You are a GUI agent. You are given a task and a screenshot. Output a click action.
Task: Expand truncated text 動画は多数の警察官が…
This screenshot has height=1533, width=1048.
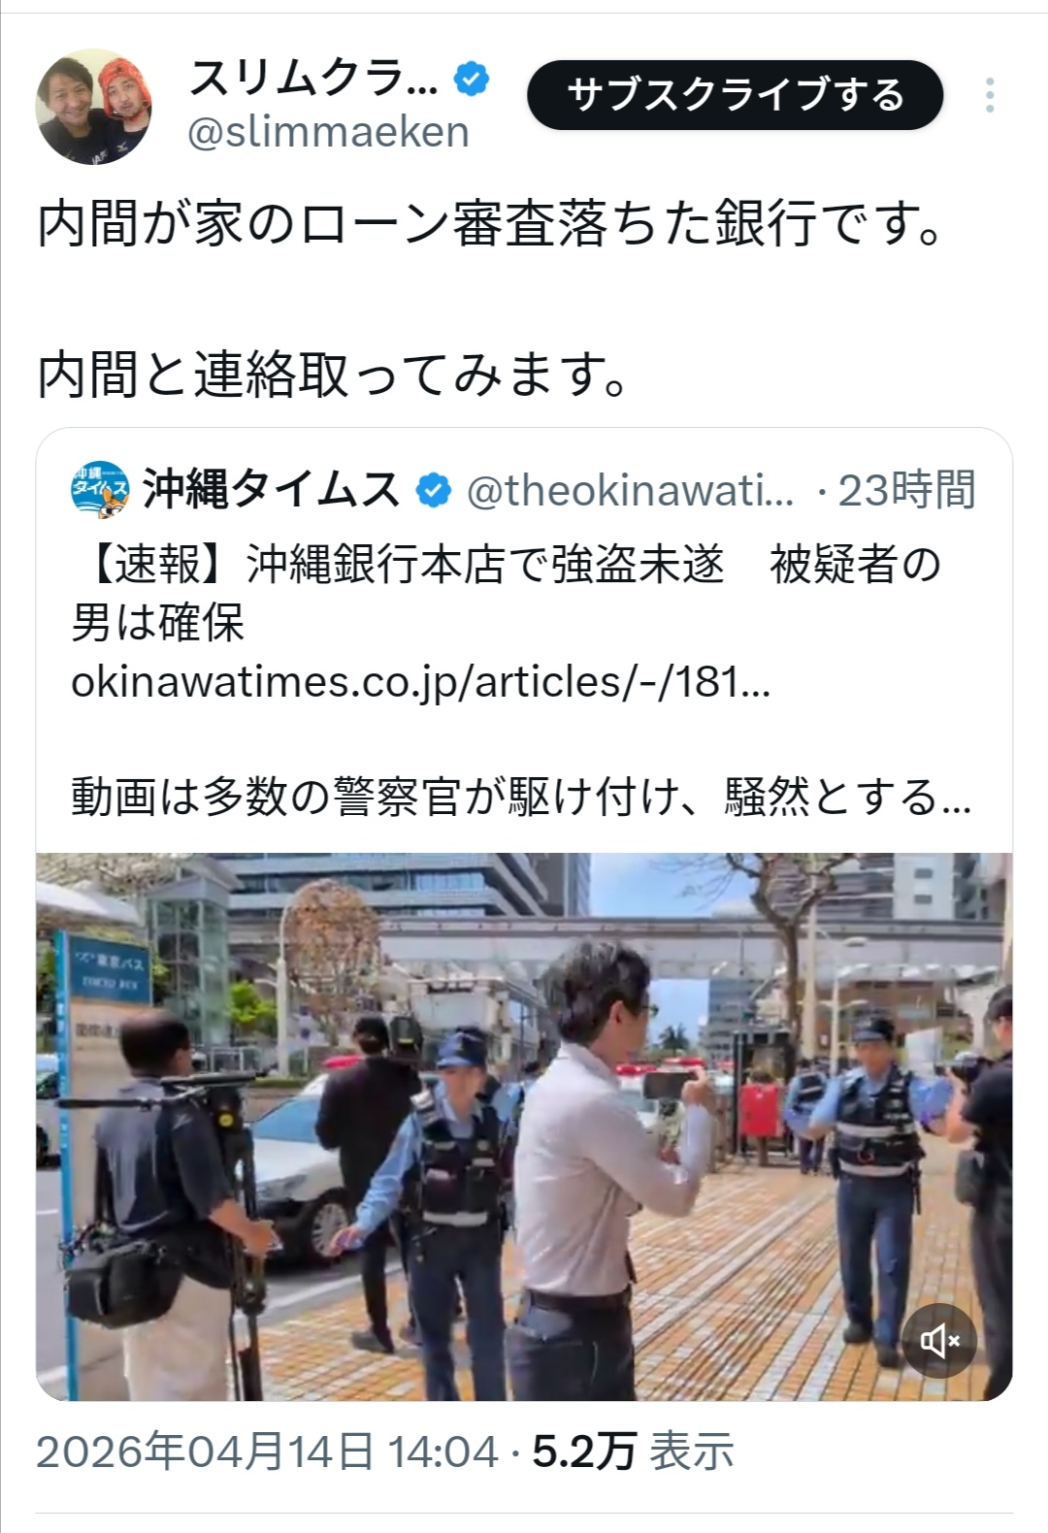(522, 798)
